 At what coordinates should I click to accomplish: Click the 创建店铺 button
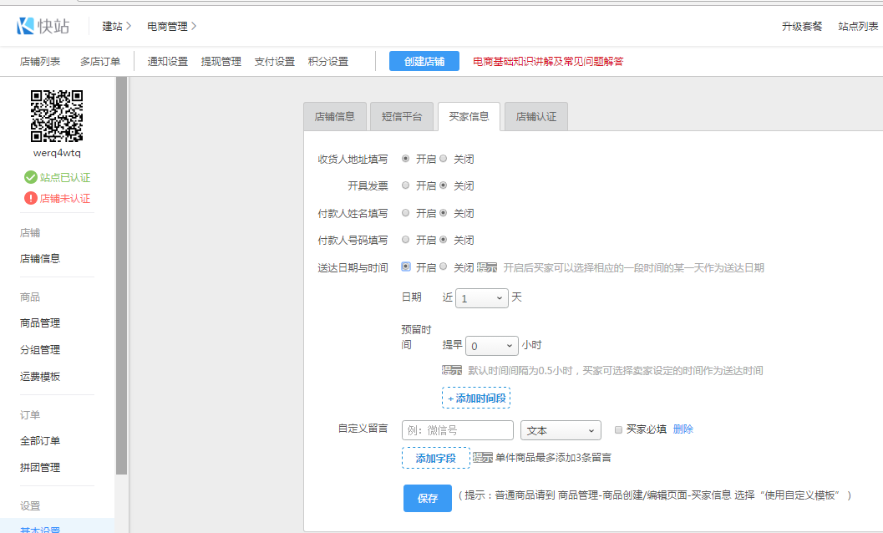tap(424, 61)
